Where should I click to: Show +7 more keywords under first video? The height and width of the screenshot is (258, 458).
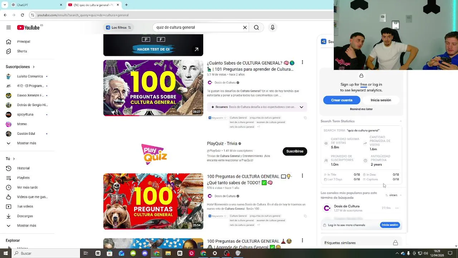tap(258, 127)
